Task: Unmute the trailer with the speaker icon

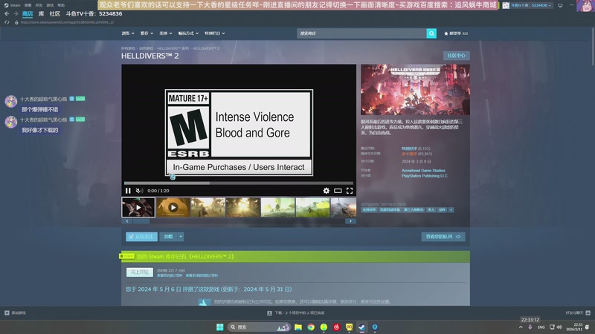Action: 139,191
